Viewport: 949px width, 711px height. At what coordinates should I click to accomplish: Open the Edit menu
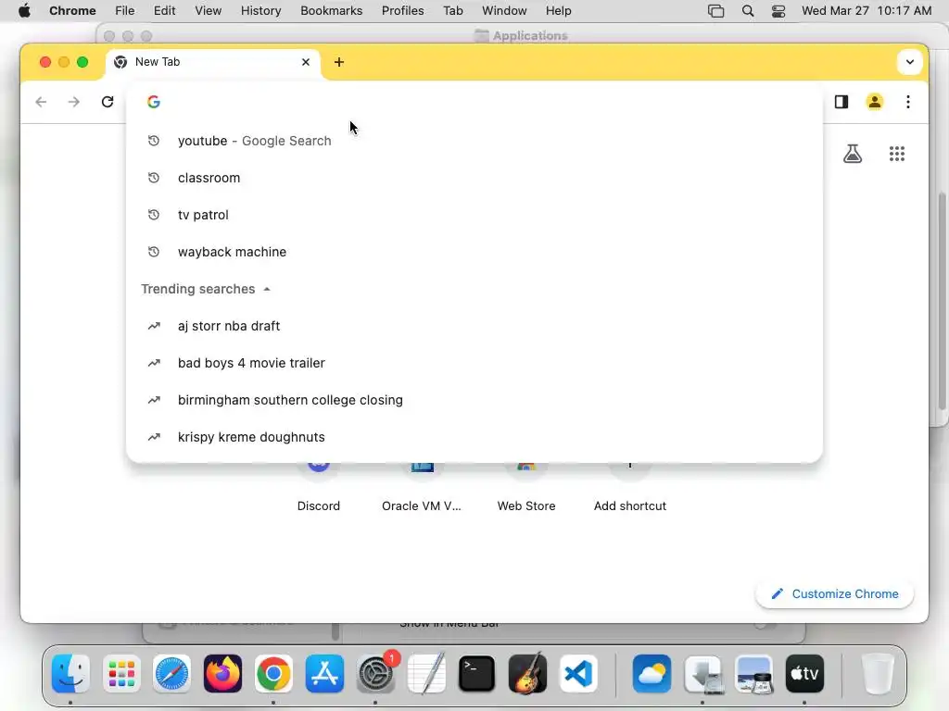pyautogui.click(x=164, y=11)
